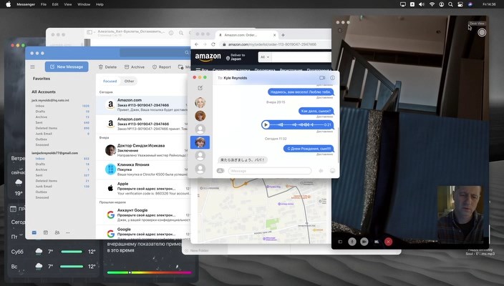Toggle the camera in the video call
Screen dimensions: 504x286
(364, 242)
